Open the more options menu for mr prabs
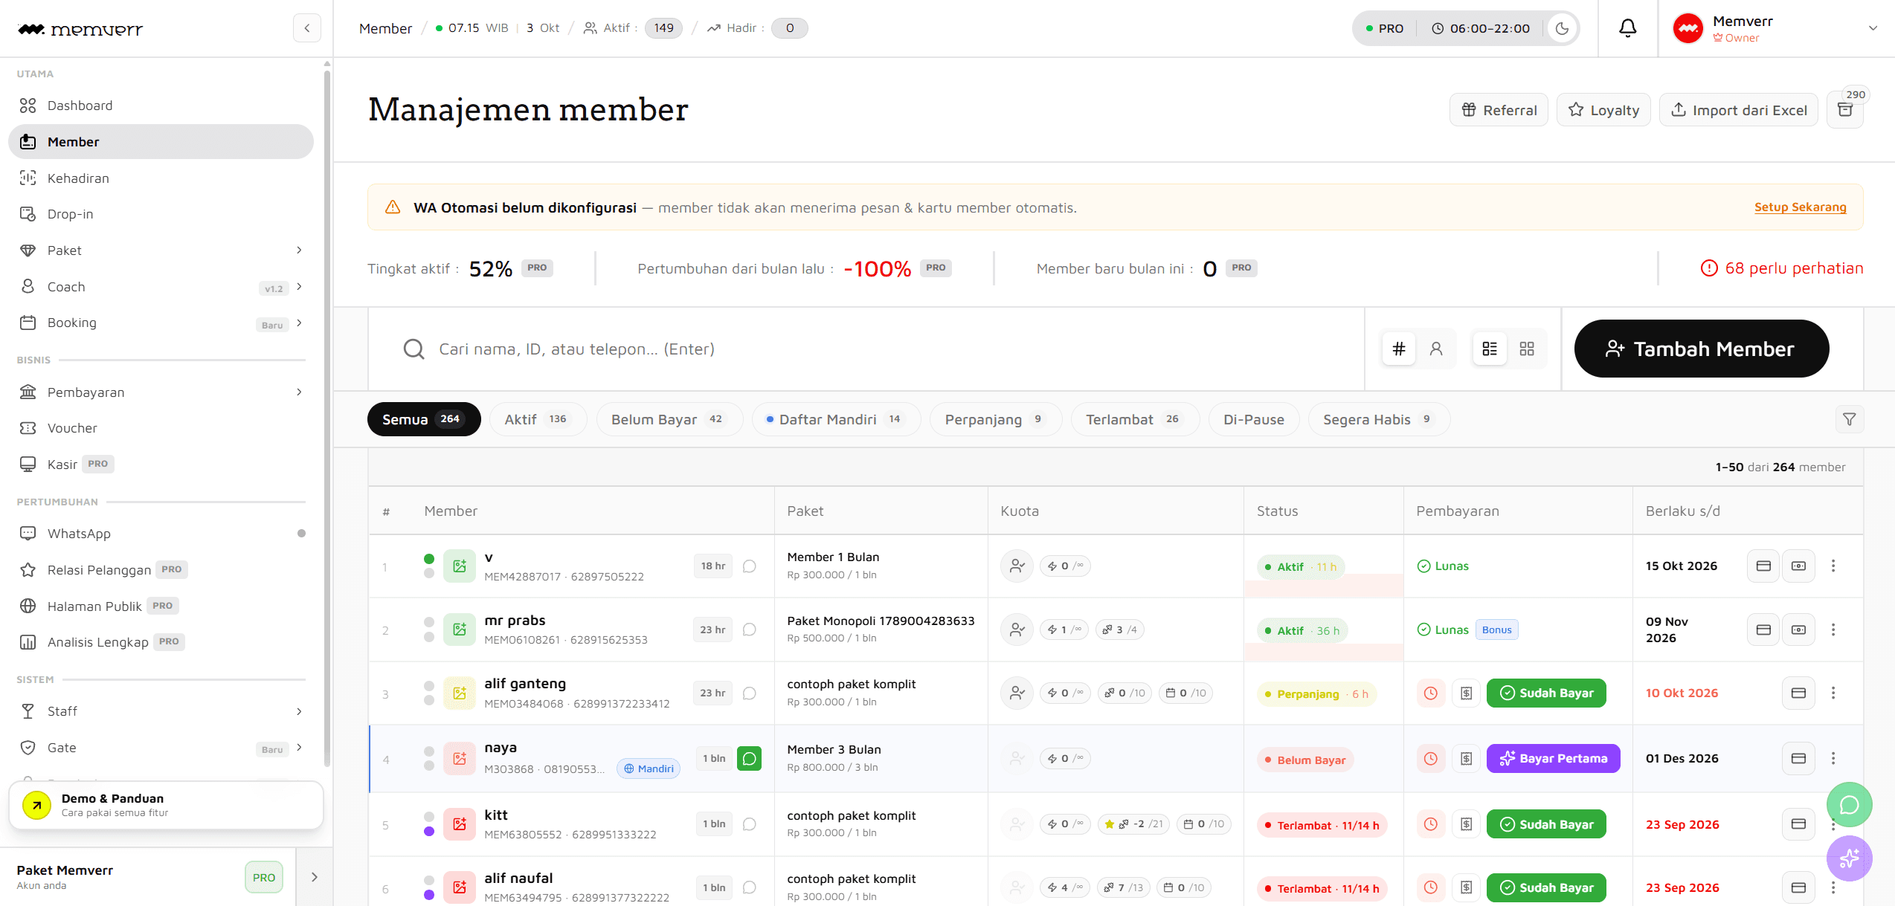This screenshot has height=906, width=1895. tap(1833, 630)
